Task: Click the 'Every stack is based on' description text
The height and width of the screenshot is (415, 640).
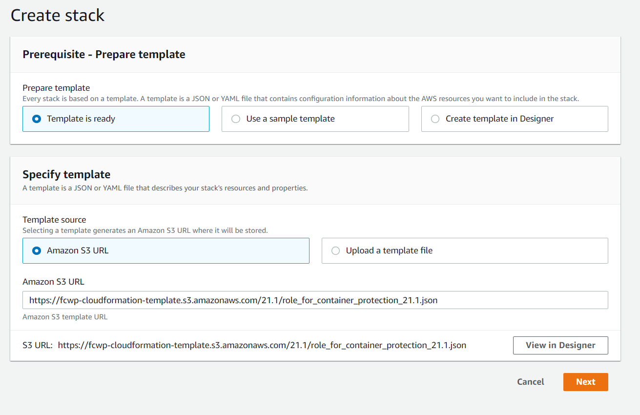Action: [x=300, y=98]
